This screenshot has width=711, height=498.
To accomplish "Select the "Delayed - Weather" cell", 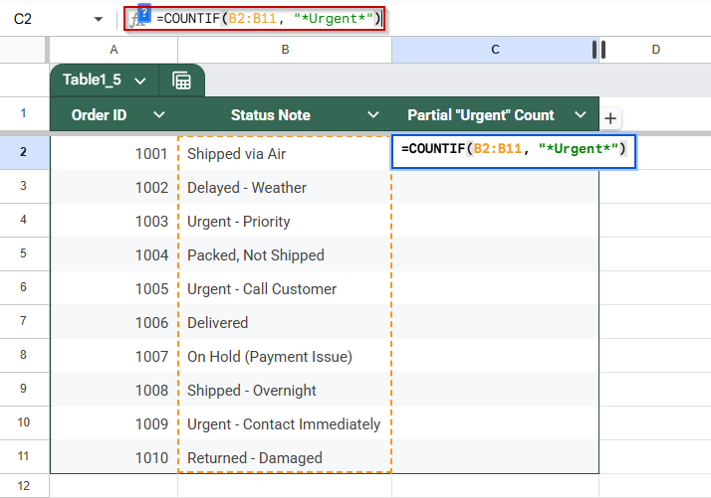I will click(x=285, y=187).
